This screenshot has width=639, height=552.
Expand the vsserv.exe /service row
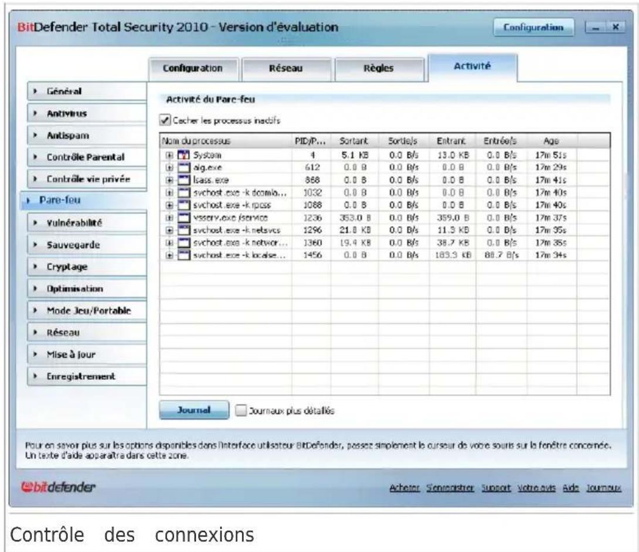point(169,217)
